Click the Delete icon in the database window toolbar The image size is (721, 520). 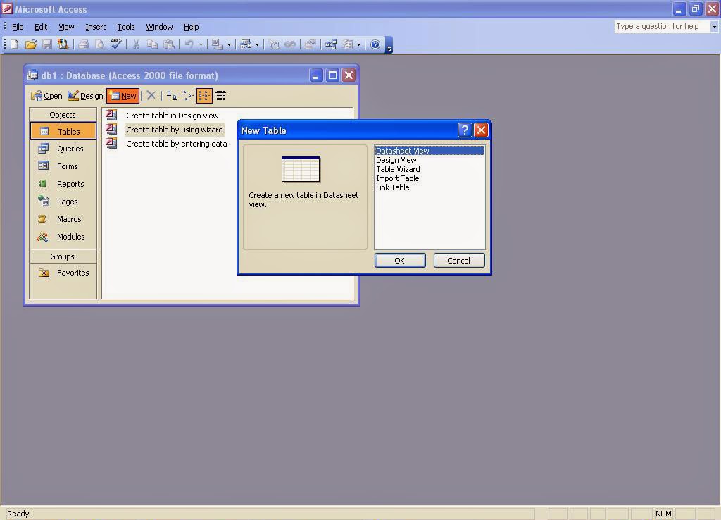click(151, 96)
